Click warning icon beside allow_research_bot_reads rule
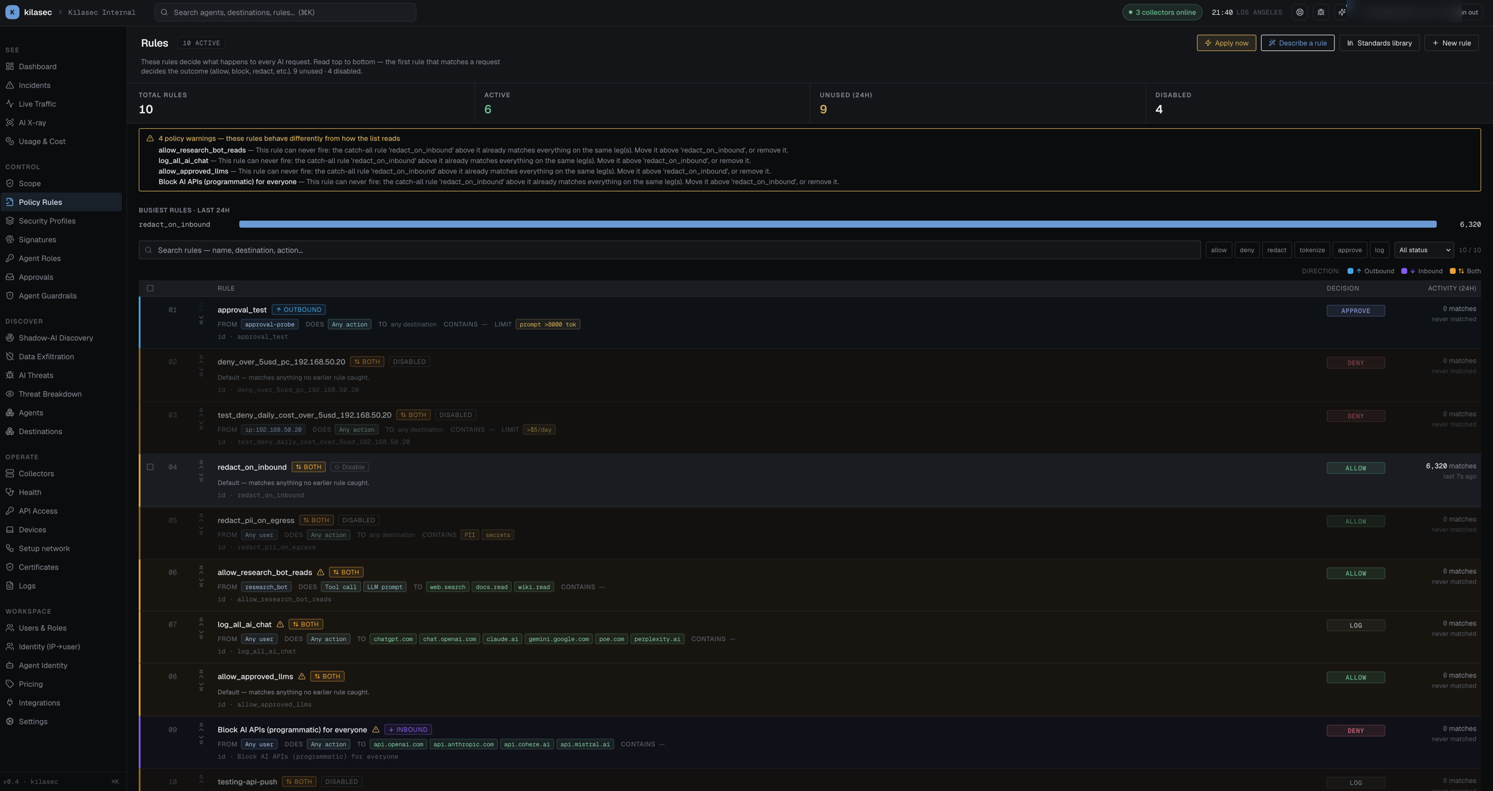The image size is (1493, 791). (x=320, y=573)
